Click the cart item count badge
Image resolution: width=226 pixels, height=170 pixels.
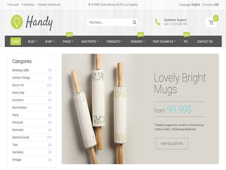tap(216, 18)
